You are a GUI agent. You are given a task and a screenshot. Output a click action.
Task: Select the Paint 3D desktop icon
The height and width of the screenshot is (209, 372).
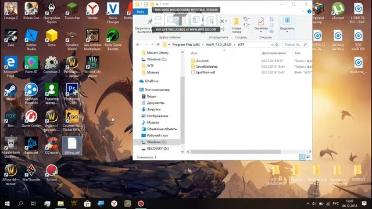coord(31,65)
